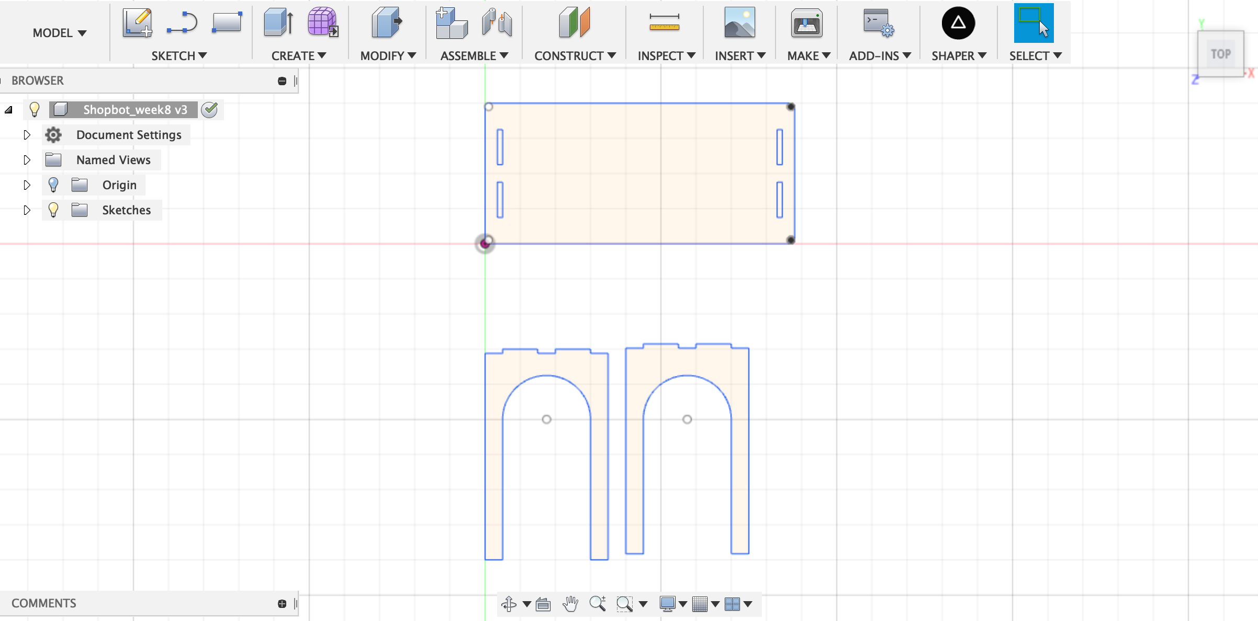Select the Extrude tool icon

[278, 23]
